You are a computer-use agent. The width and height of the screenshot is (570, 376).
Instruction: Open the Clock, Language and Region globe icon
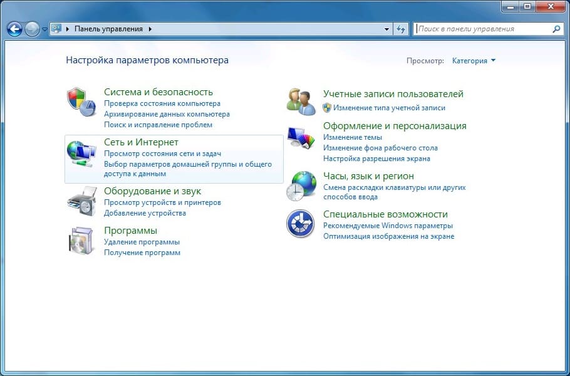[301, 186]
